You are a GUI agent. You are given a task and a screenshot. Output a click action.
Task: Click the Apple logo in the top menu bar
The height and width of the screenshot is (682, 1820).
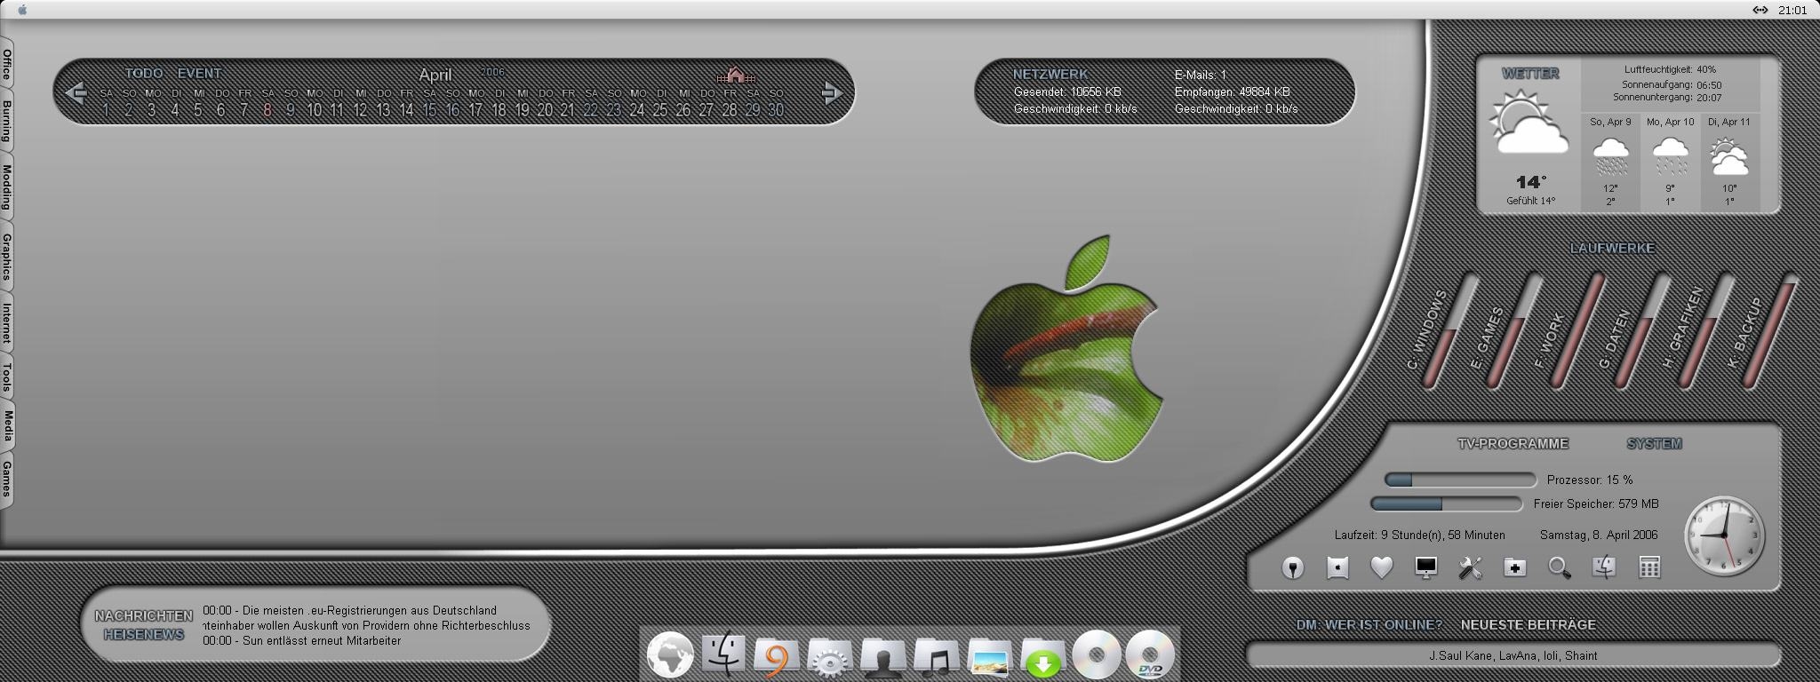tap(22, 10)
